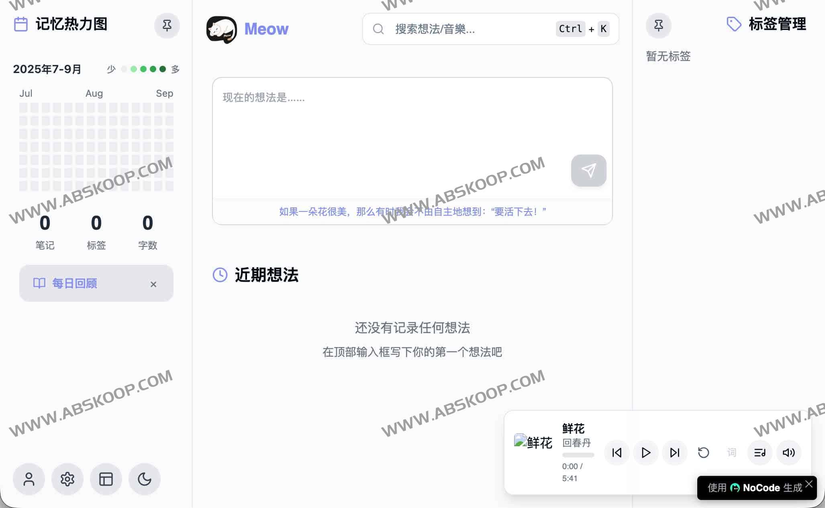The height and width of the screenshot is (508, 825).
Task: Toggle dark mode with the moon icon
Action: pos(144,479)
